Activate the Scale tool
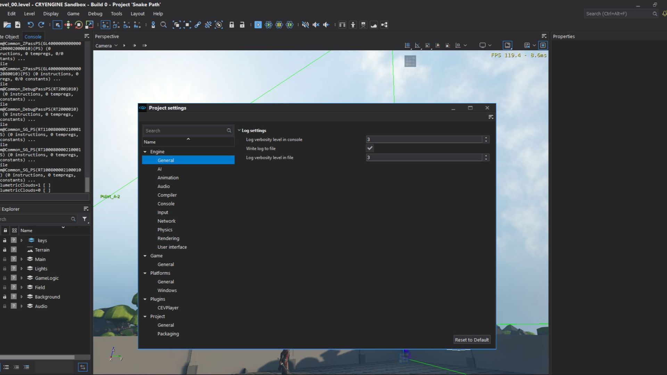Screen dimensions: 667x375 (x=89, y=25)
